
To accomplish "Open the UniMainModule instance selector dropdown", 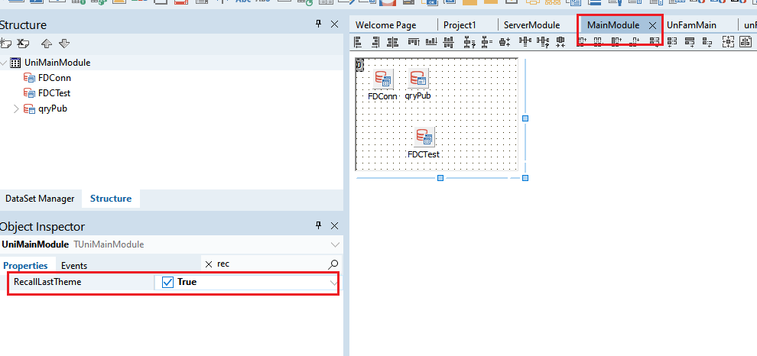I will [x=335, y=244].
